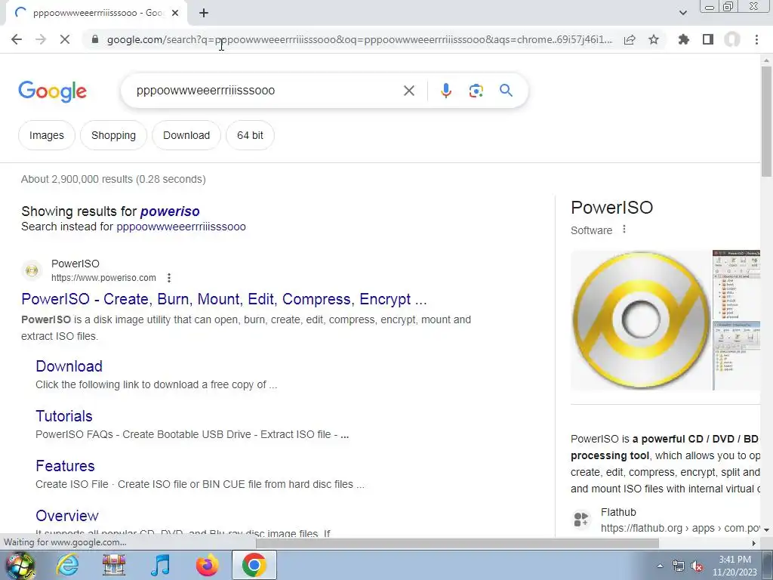
Task: Open the taskbar clock and date
Action: coord(735,566)
